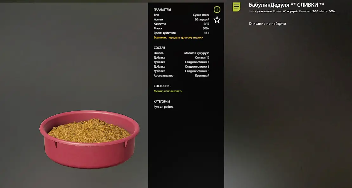
Task: Click the yellow 'Возможно передать другому игроку' text
Action: point(178,38)
